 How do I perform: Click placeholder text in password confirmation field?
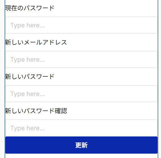click(27, 128)
